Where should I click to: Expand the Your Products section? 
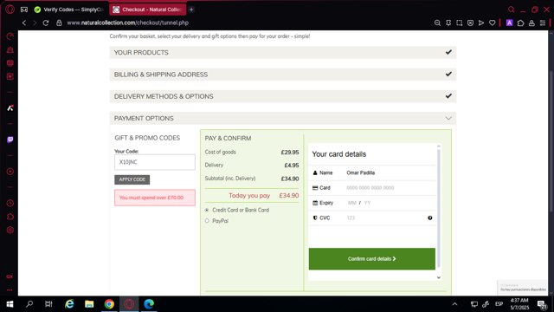(x=283, y=52)
